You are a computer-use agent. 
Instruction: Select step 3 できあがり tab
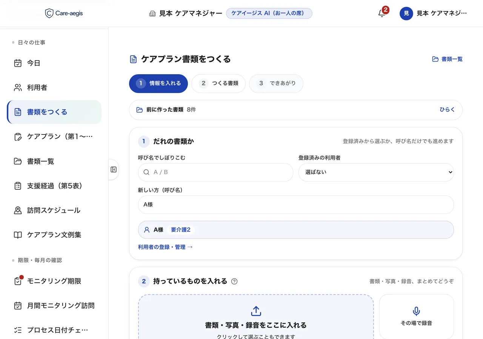[x=276, y=83]
